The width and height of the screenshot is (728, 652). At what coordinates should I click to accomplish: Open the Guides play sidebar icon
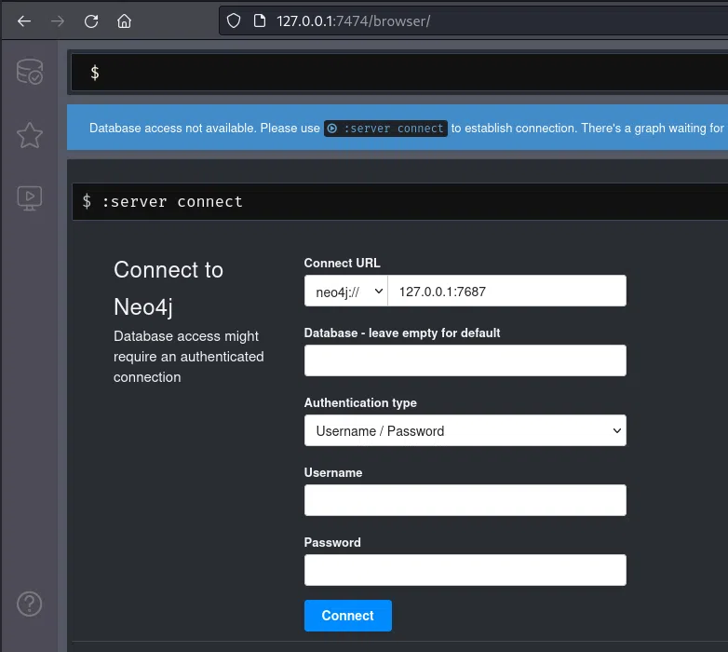(30, 197)
